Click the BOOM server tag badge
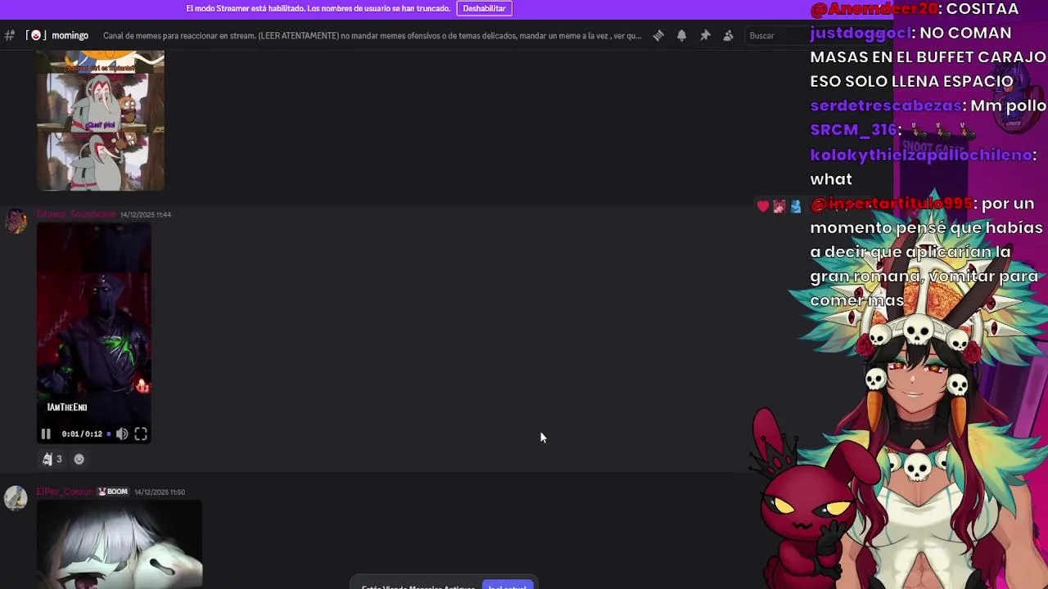Viewport: 1048px width, 589px height. 113,492
